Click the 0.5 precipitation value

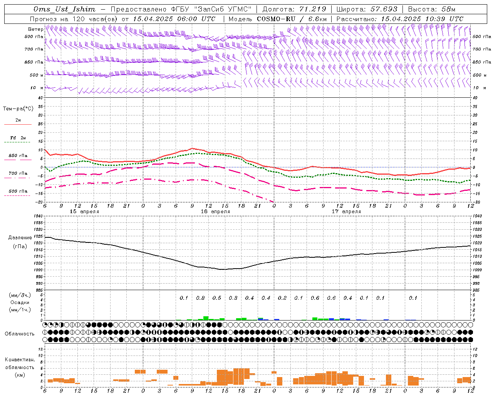[x=217, y=298]
